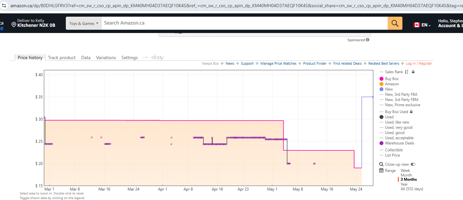Open the Track product tab
Screen dimensions: 463x200
(62, 58)
